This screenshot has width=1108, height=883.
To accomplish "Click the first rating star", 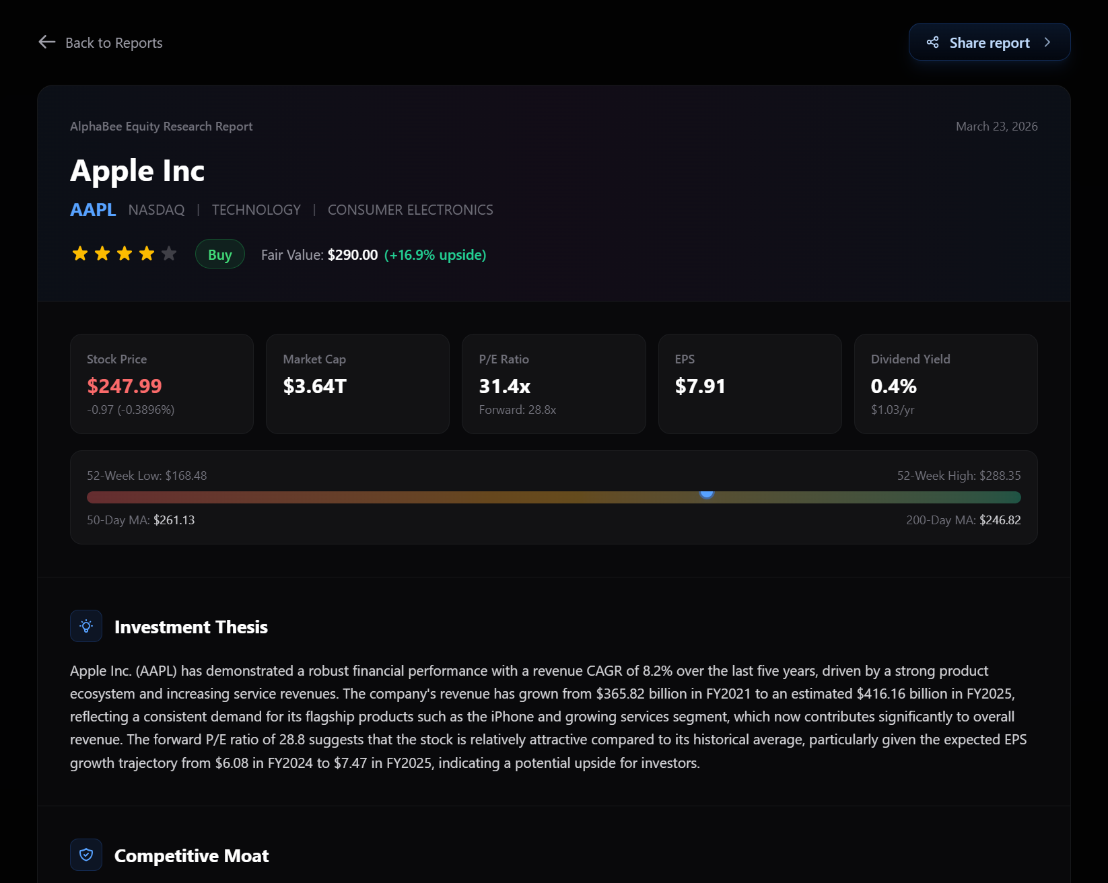I will coord(80,254).
